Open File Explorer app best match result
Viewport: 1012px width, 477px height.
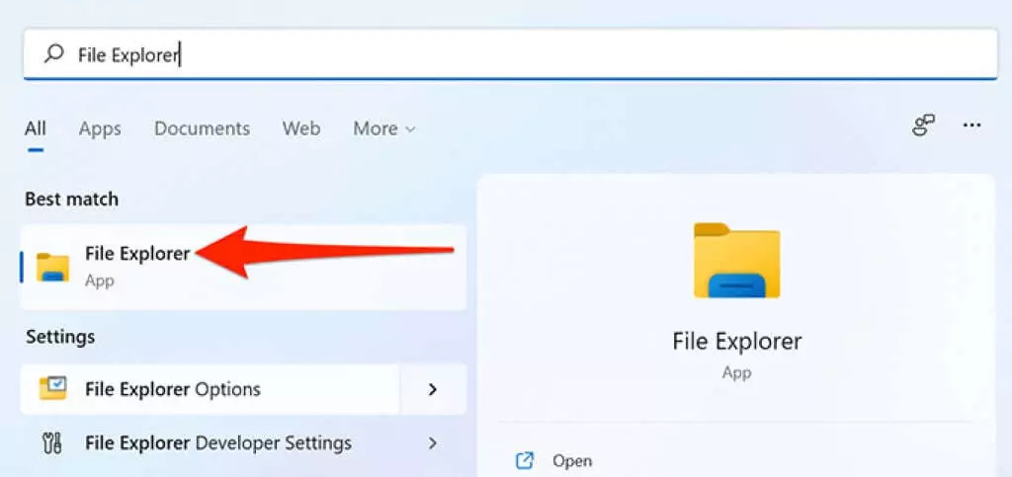(x=243, y=267)
